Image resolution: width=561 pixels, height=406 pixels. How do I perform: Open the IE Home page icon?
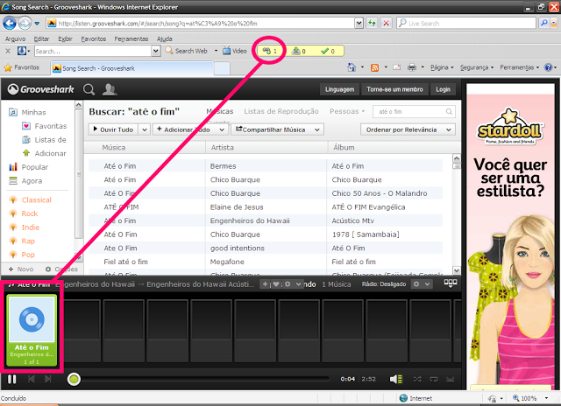click(x=352, y=67)
